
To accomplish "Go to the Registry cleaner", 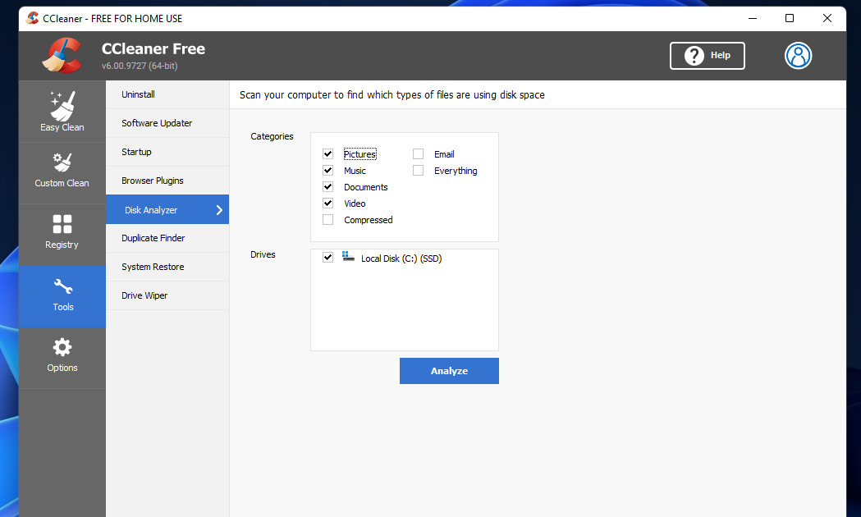I will click(x=62, y=235).
